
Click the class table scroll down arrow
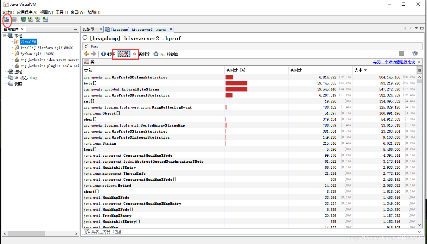click(420, 225)
